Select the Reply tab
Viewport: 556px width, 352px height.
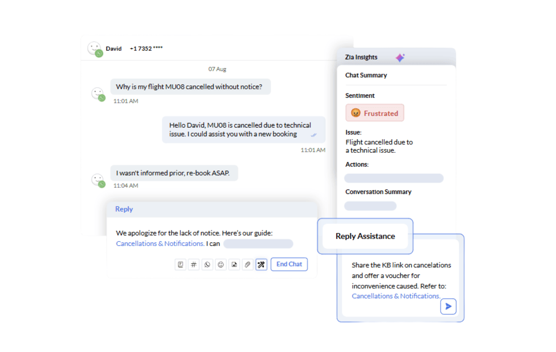[x=124, y=209]
